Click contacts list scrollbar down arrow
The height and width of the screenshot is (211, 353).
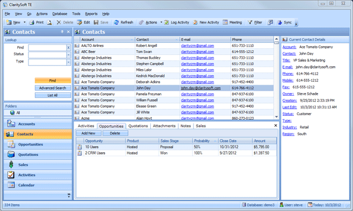(276, 117)
